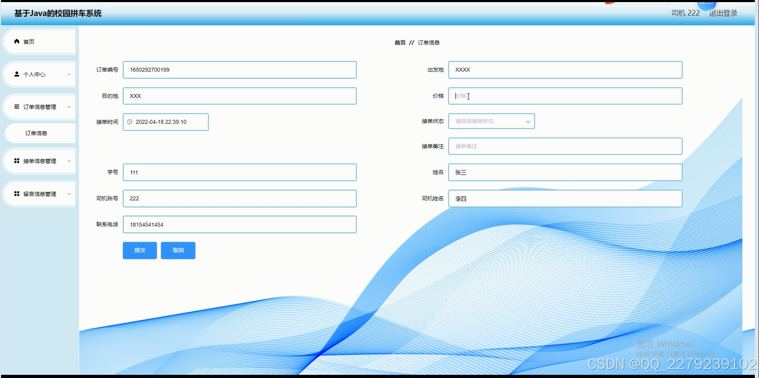The width and height of the screenshot is (759, 378).
Task: Click the 取消 button
Action: tap(178, 250)
